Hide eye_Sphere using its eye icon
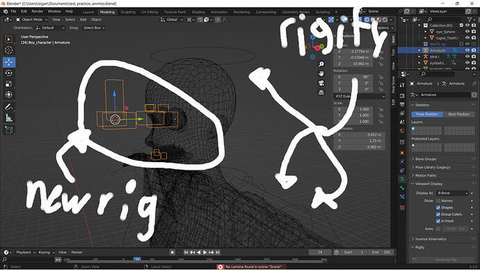The width and height of the screenshot is (480, 270). pyautogui.click(x=467, y=31)
